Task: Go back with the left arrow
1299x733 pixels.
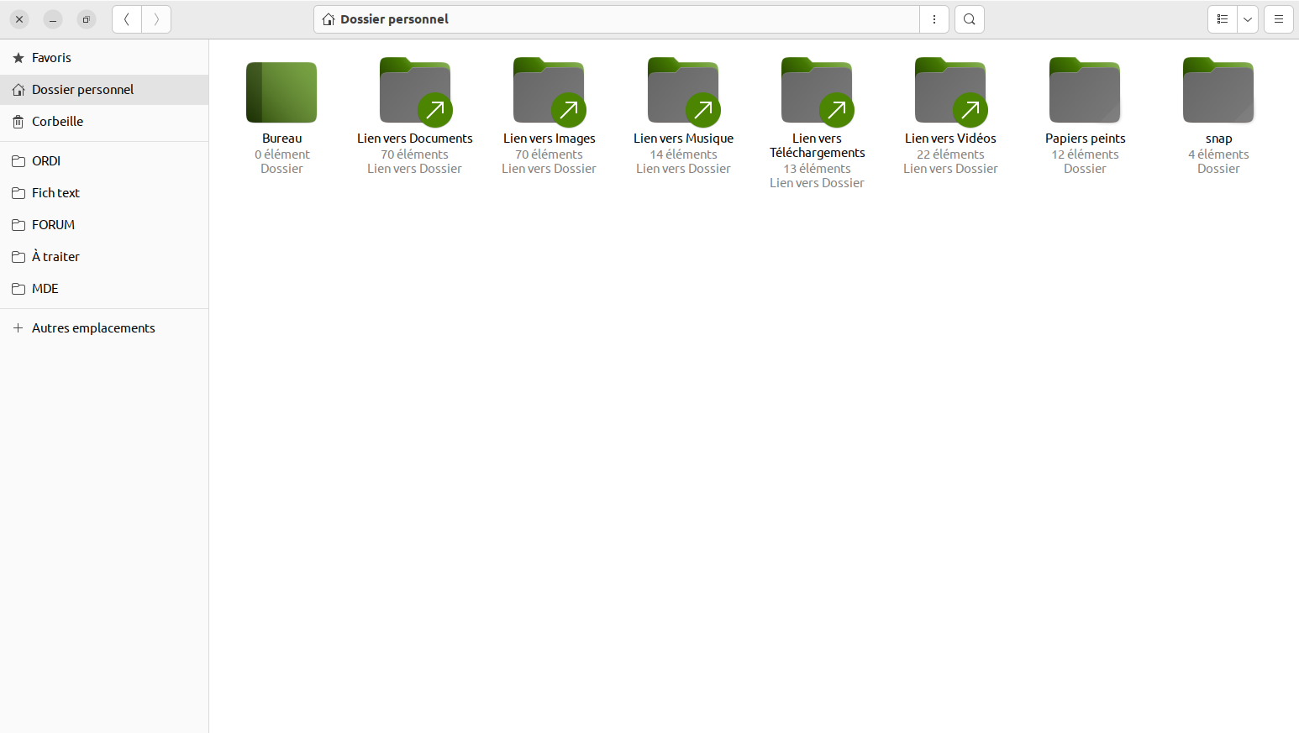Action: (x=127, y=19)
